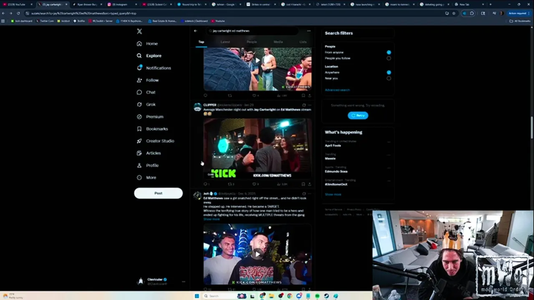
Task: Switch to the YouTube browser tab
Action: pos(18,4)
